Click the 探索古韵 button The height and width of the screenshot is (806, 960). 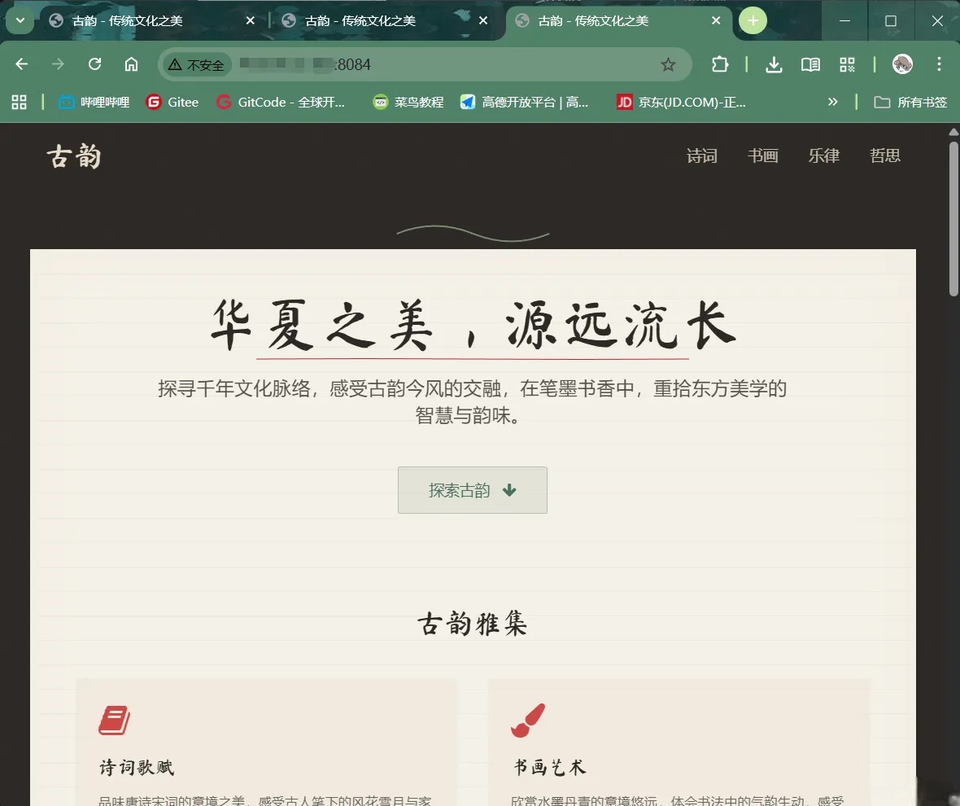click(x=472, y=490)
